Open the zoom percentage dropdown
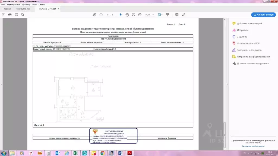This screenshot has height=156, width=278. coord(153,15)
